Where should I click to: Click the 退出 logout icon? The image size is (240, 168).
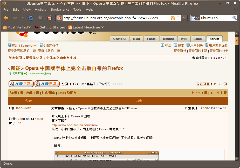[x=10, y=45]
